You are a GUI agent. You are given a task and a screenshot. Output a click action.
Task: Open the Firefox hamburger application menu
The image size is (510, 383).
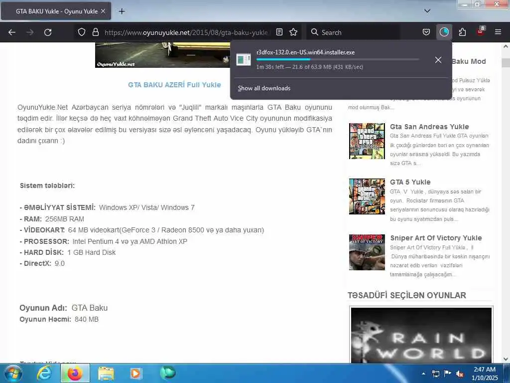(x=498, y=32)
